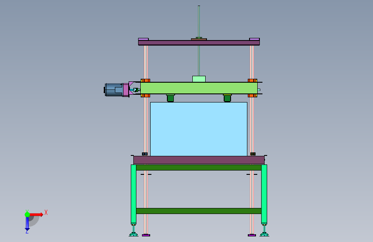Select the upper right orange linear bearing
373x242 pixels.
tap(253, 81)
